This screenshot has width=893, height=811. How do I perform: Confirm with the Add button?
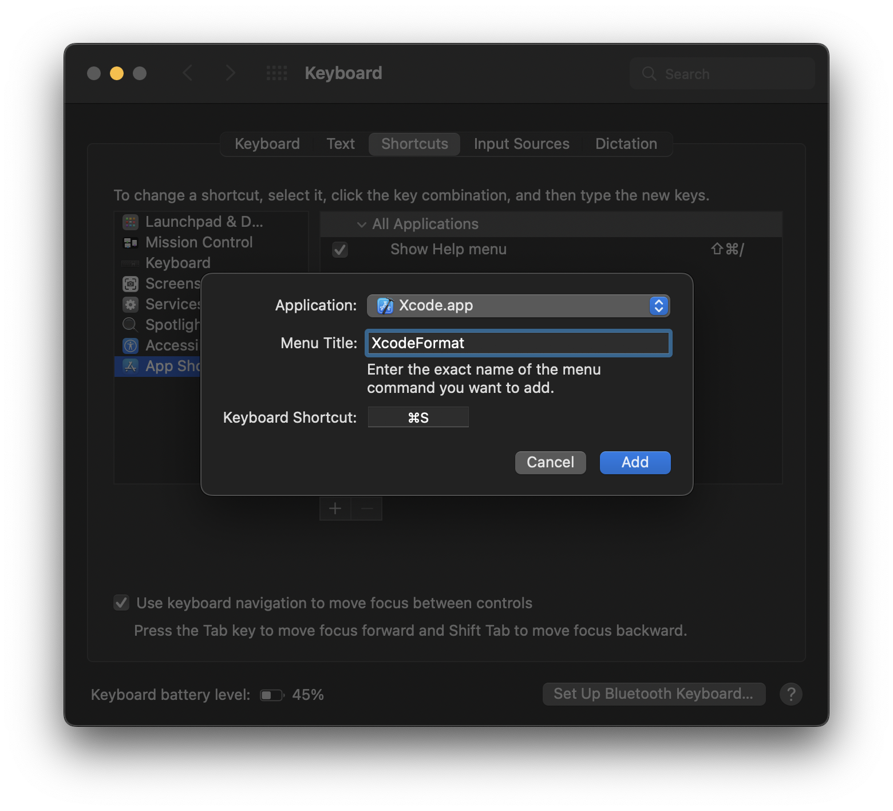click(635, 463)
